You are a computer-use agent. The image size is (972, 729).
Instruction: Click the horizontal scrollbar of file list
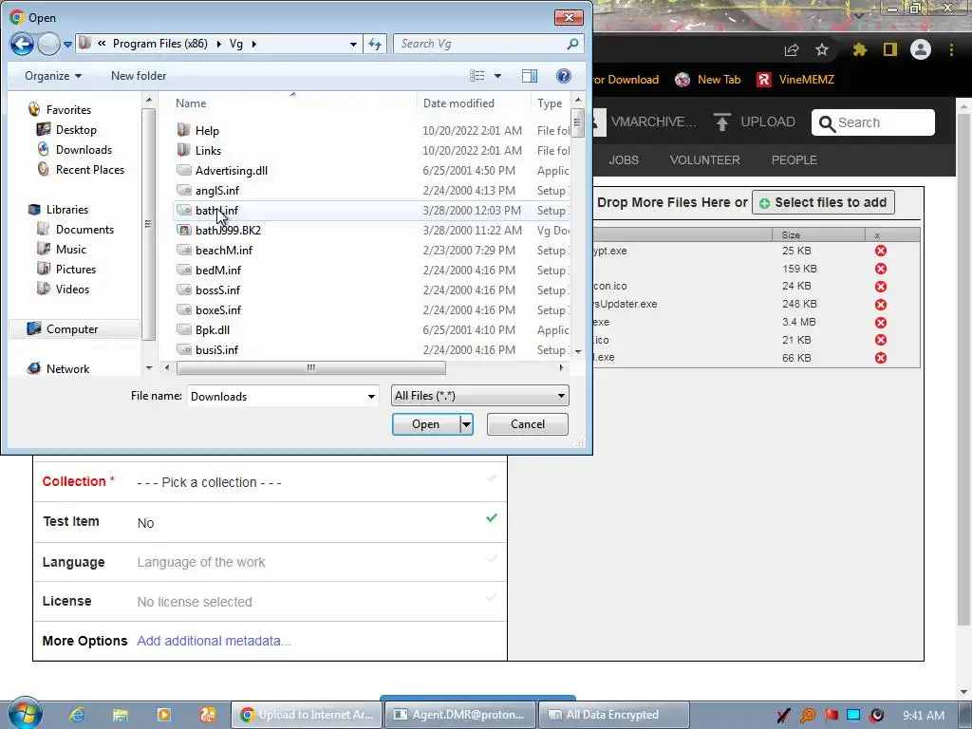[x=310, y=367]
